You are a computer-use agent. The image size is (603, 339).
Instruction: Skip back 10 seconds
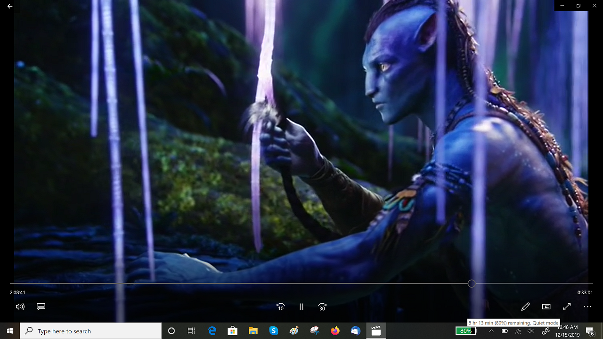click(x=280, y=307)
